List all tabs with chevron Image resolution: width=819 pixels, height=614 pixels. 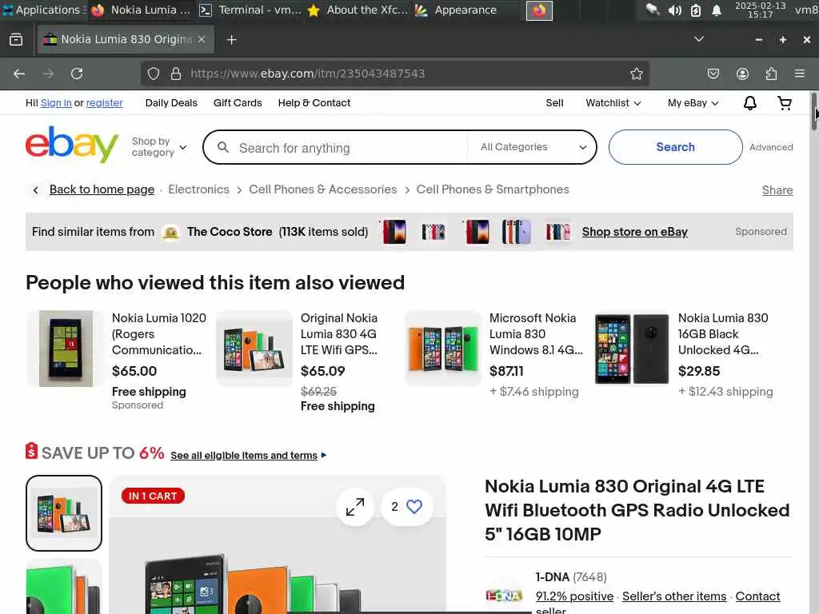698,39
